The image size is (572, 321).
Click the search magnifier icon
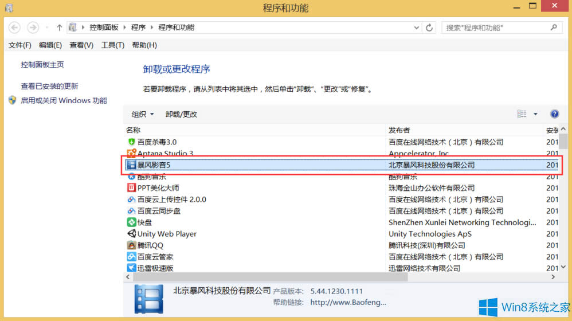[x=554, y=28]
